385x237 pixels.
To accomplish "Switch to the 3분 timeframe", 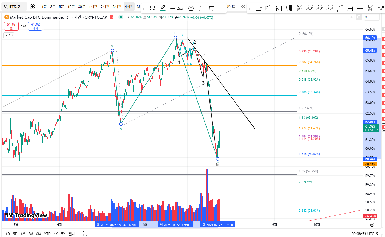I will click(x=53, y=6).
